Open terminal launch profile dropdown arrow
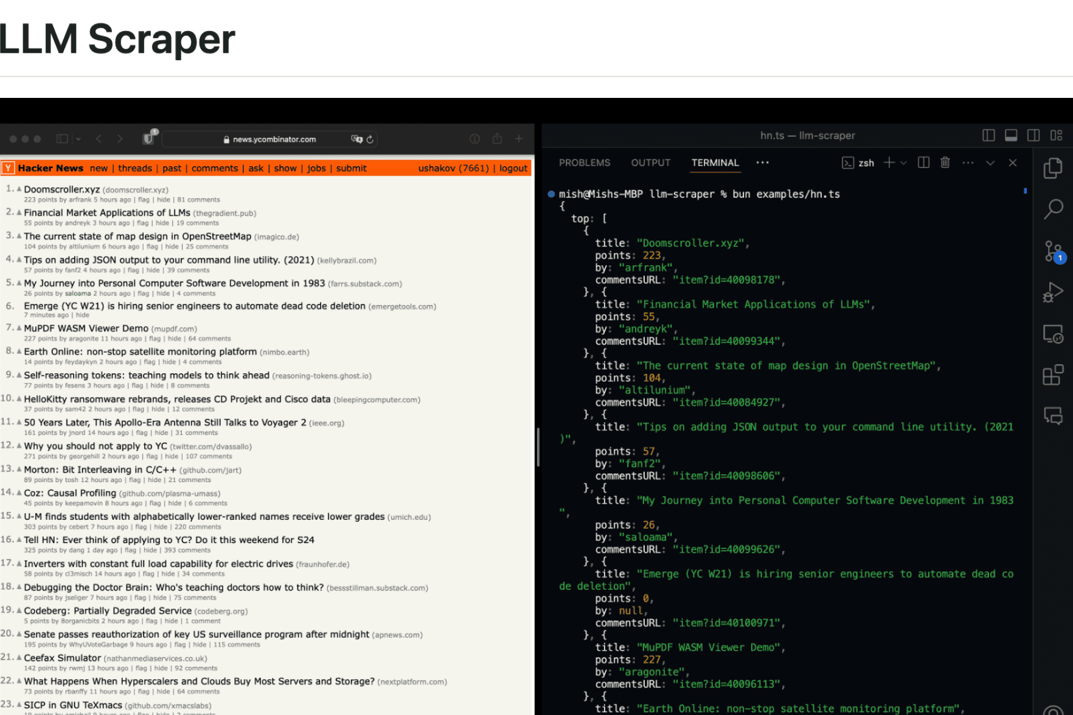The width and height of the screenshot is (1073, 715). [903, 163]
